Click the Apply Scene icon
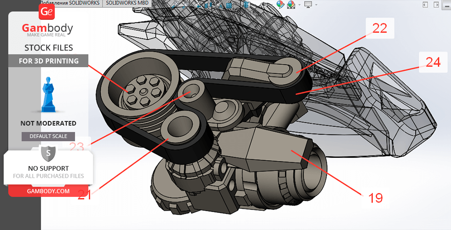 291,5
